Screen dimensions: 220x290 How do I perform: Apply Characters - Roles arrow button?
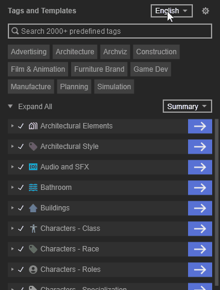[x=200, y=270]
